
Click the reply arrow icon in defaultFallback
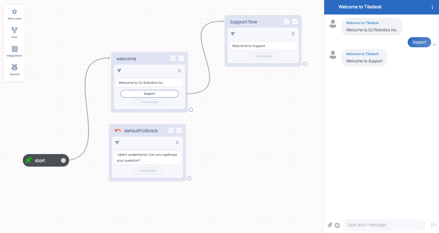pos(117,142)
